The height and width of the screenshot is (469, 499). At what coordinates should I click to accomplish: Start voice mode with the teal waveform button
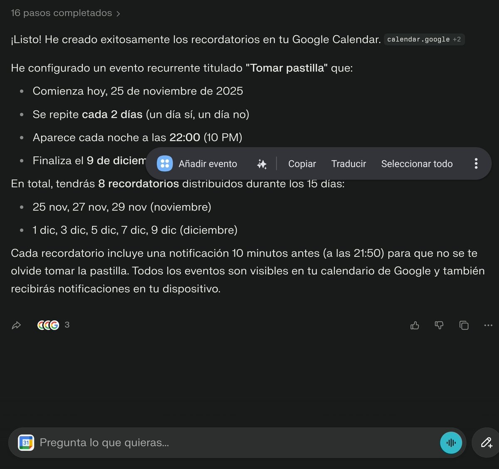[x=451, y=443]
